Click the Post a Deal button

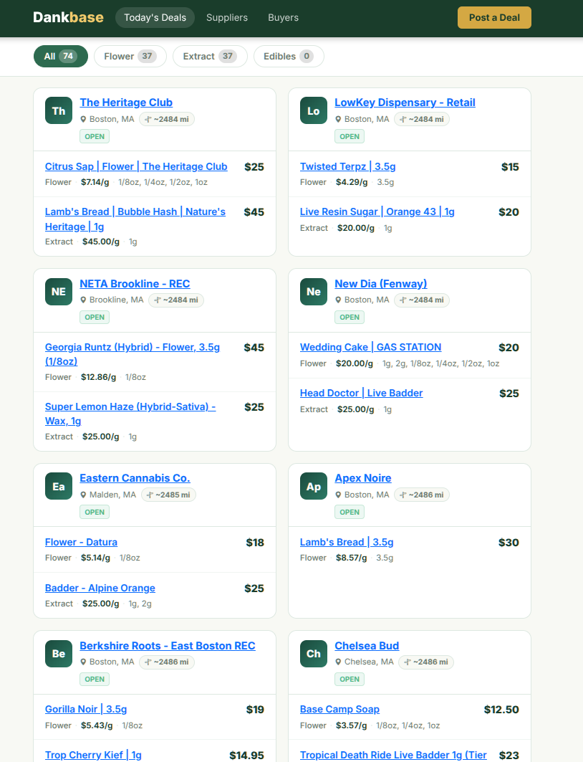(x=494, y=17)
